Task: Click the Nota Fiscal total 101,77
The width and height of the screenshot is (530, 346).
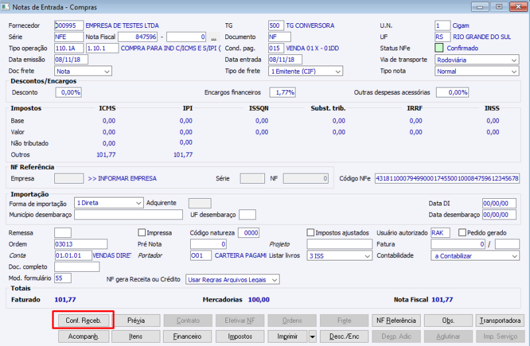Action: [x=442, y=300]
